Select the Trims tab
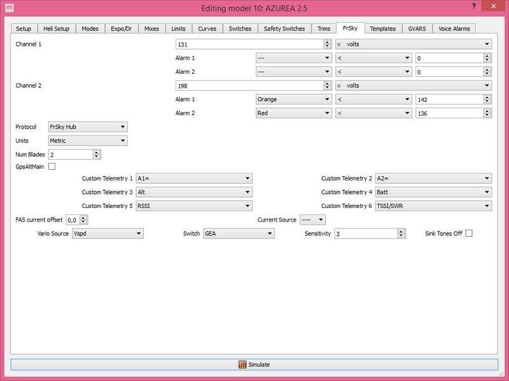 tap(324, 29)
